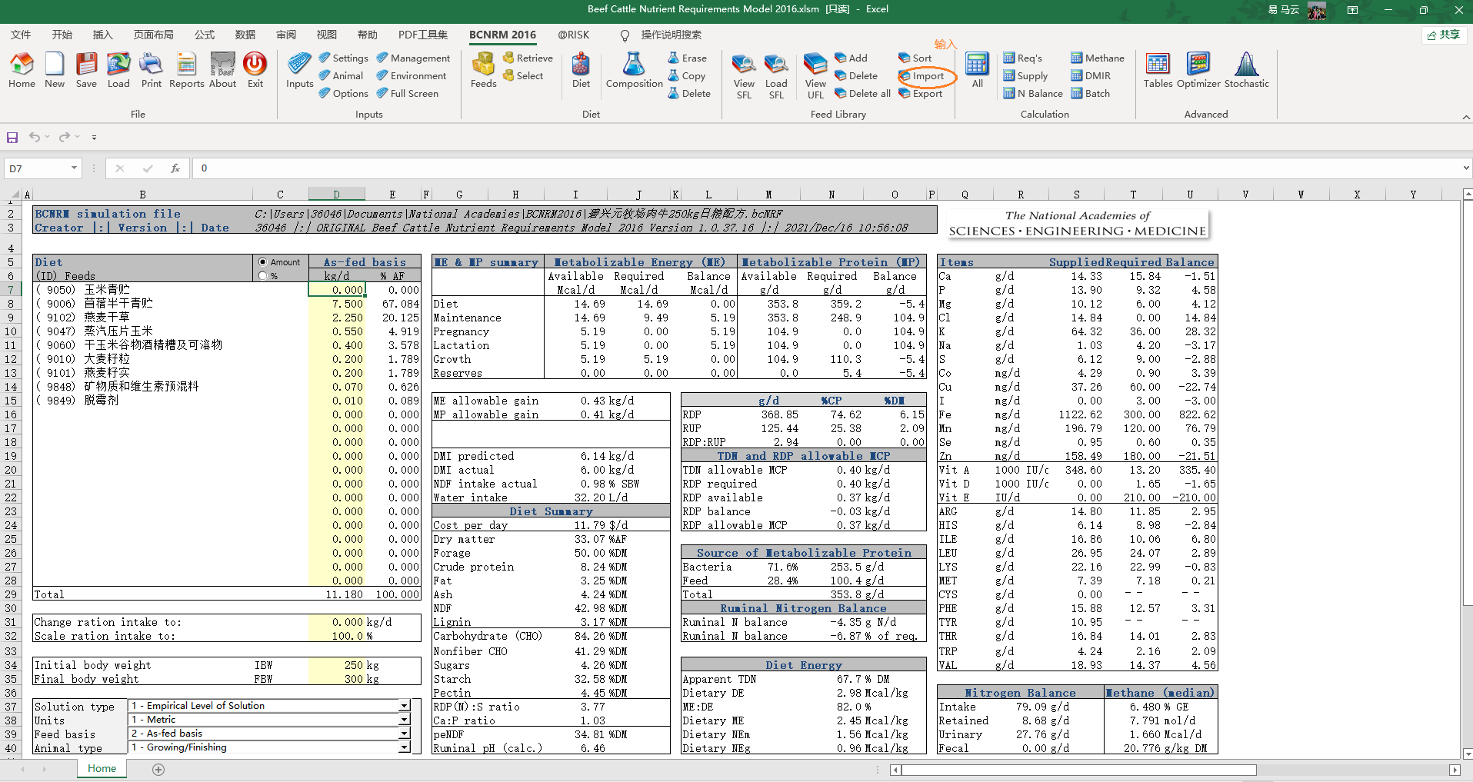Click the Load SFL icon
The height and width of the screenshot is (782, 1473).
click(776, 76)
